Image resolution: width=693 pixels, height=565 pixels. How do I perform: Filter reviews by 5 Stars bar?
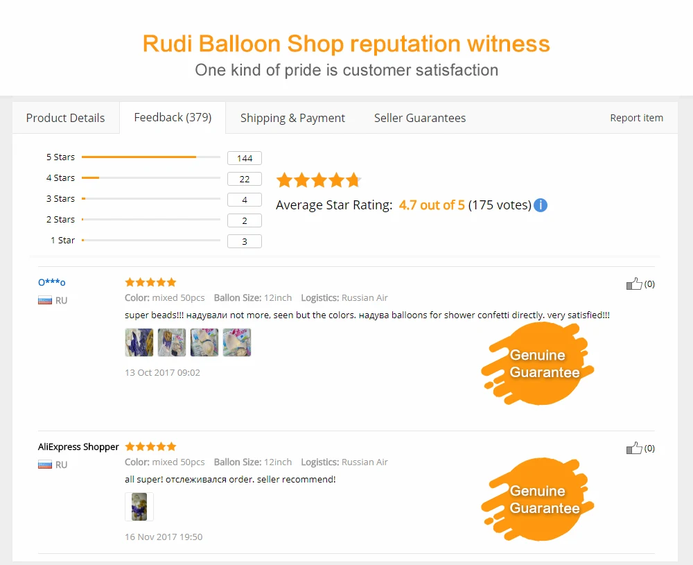150,157
